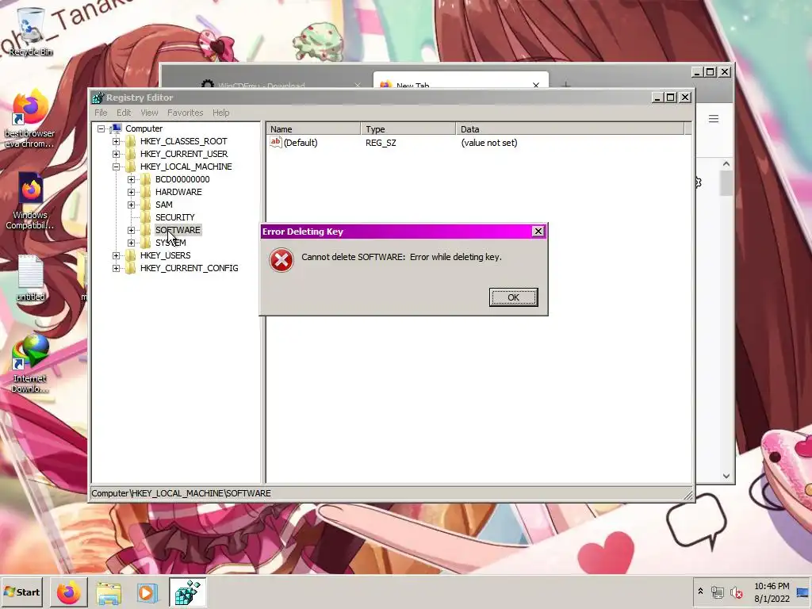Open the File menu in Registry Editor
812x609 pixels.
coord(101,113)
